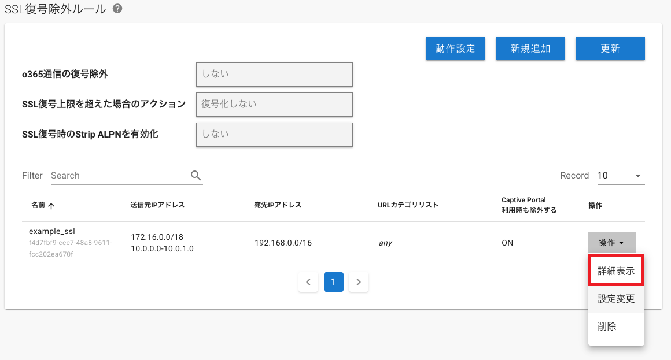671x360 pixels.
Task: Click the 操作 column header
Action: 595,205
